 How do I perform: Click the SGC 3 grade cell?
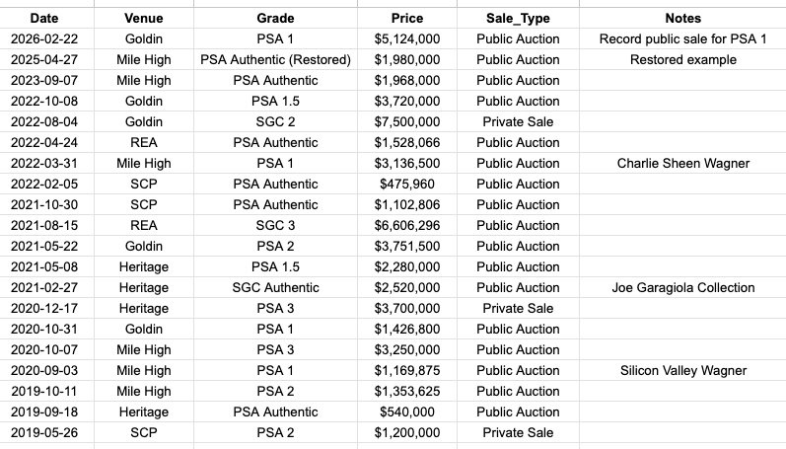(275, 226)
